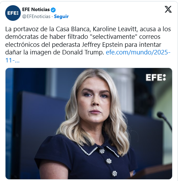Open the tweet's attached photo

pyautogui.click(x=89, y=123)
